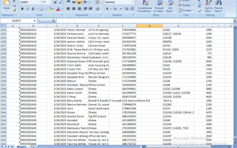Image resolution: width=237 pixels, height=148 pixels.
Task: Click the Name Box showing G1557
Action: click(17, 21)
